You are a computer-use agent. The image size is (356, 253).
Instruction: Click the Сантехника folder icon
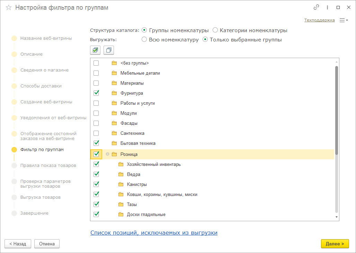114,133
